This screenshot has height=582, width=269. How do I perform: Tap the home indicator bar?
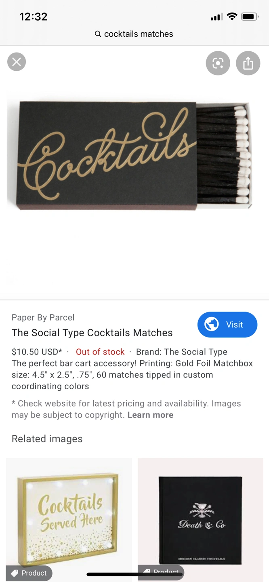point(134,574)
